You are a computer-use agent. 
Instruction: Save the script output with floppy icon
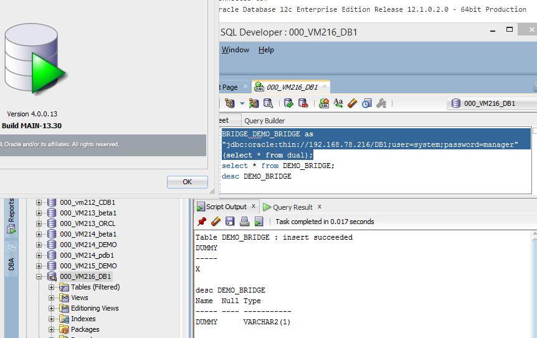[230, 222]
